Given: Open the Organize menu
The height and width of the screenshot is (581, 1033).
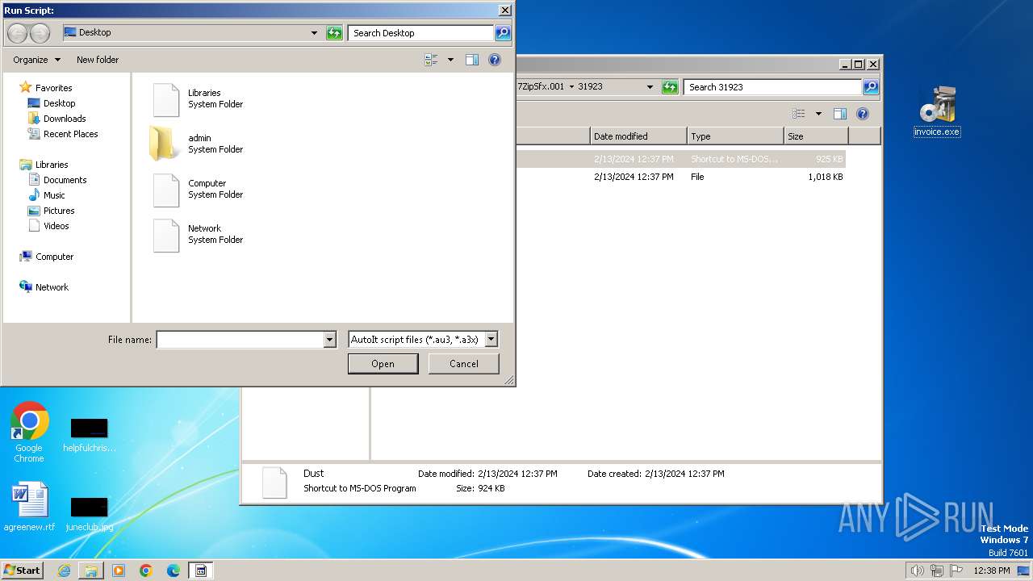Looking at the screenshot, I should pyautogui.click(x=36, y=60).
